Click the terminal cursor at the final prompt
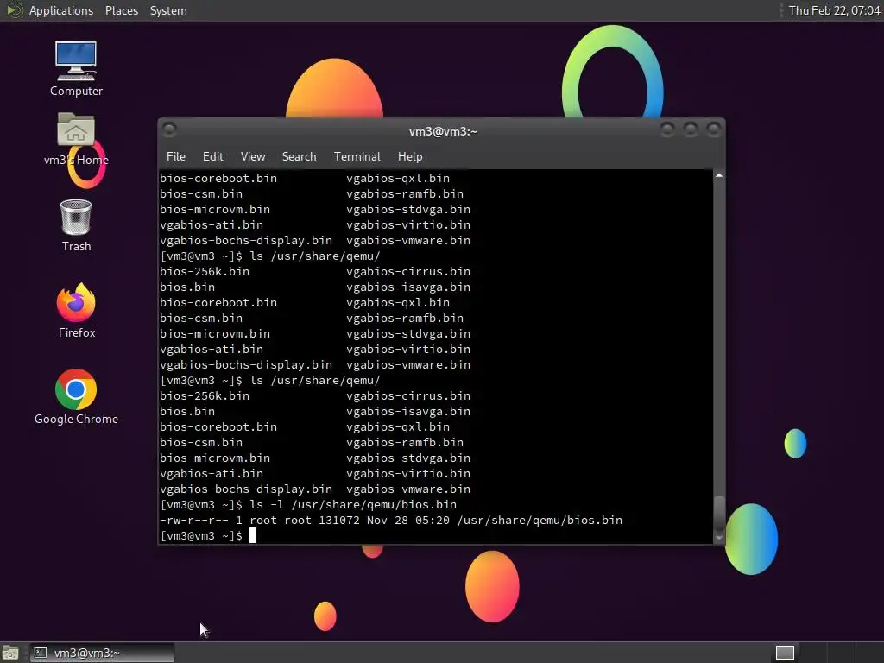This screenshot has width=884, height=663. 253,535
